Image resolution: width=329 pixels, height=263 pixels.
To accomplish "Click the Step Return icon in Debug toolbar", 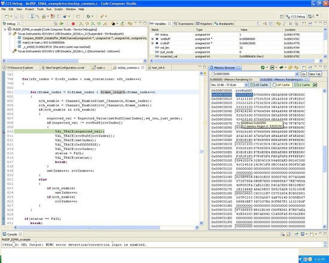I will [x=105, y=24].
